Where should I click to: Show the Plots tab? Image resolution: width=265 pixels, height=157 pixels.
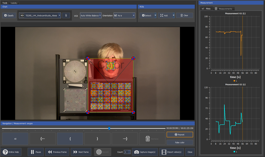(x=206, y=9)
